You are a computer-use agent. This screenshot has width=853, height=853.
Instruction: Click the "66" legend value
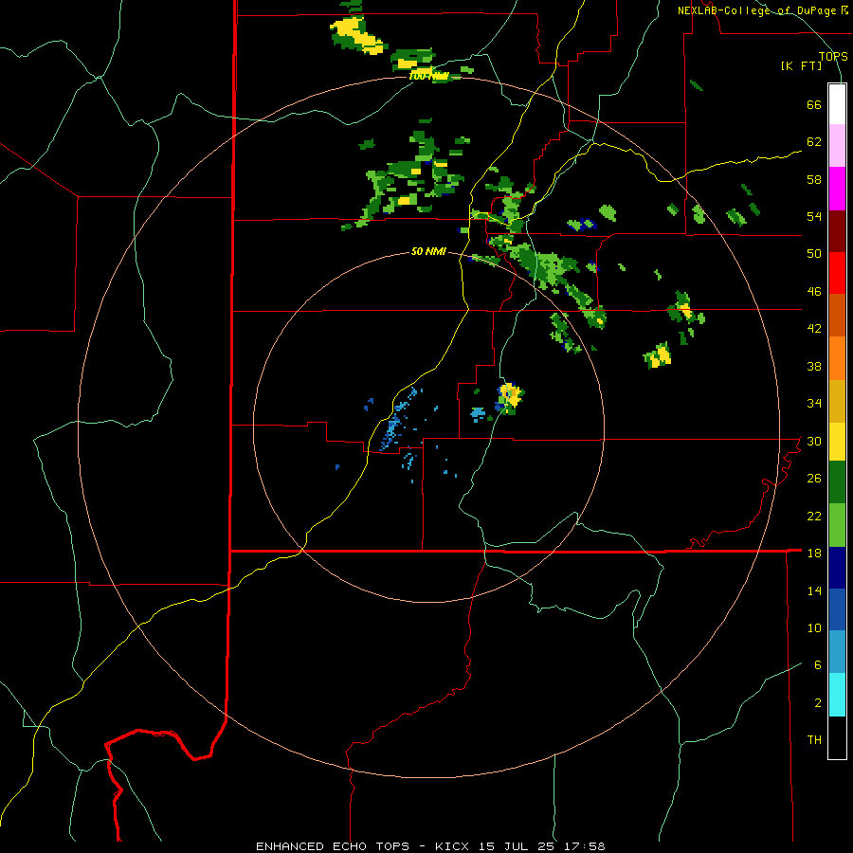tap(814, 105)
